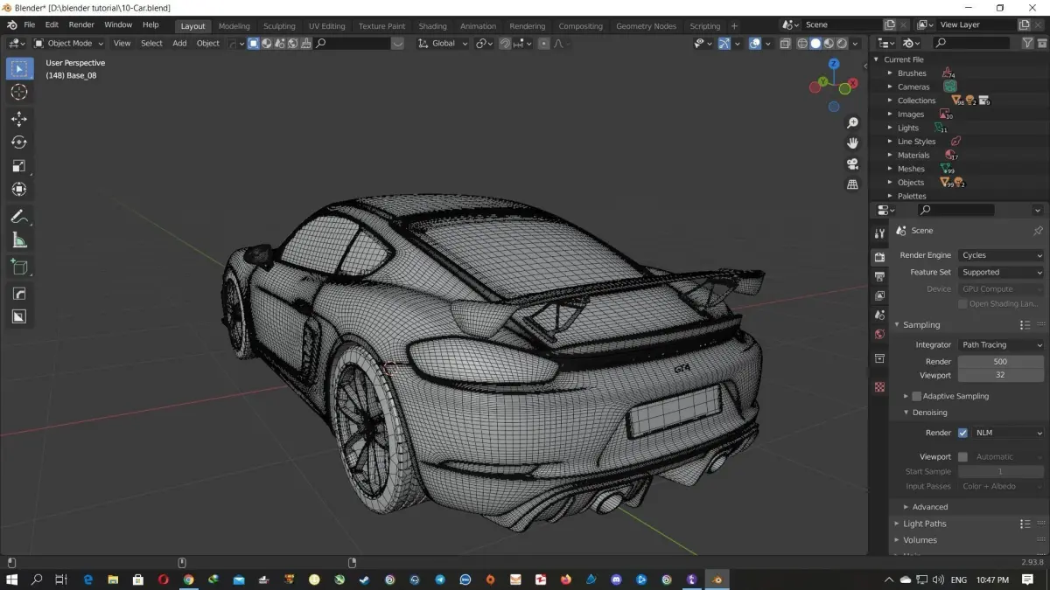The width and height of the screenshot is (1050, 590).
Task: Switch to the UV Editing workspace tab
Action: [326, 26]
